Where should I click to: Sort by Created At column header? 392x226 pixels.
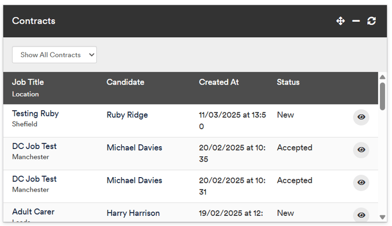pos(219,82)
